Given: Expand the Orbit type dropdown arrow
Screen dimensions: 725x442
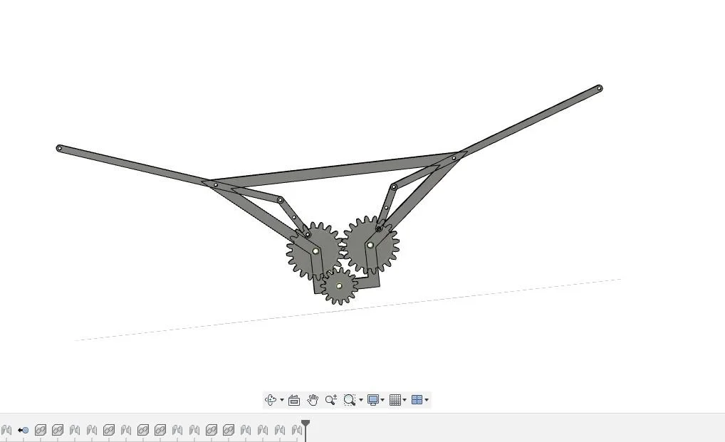Looking at the screenshot, I should pos(282,400).
